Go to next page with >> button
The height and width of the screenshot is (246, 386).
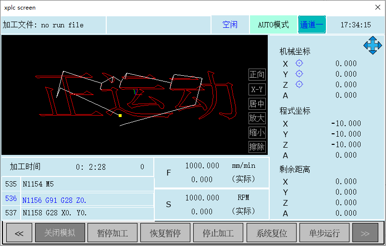365,233
